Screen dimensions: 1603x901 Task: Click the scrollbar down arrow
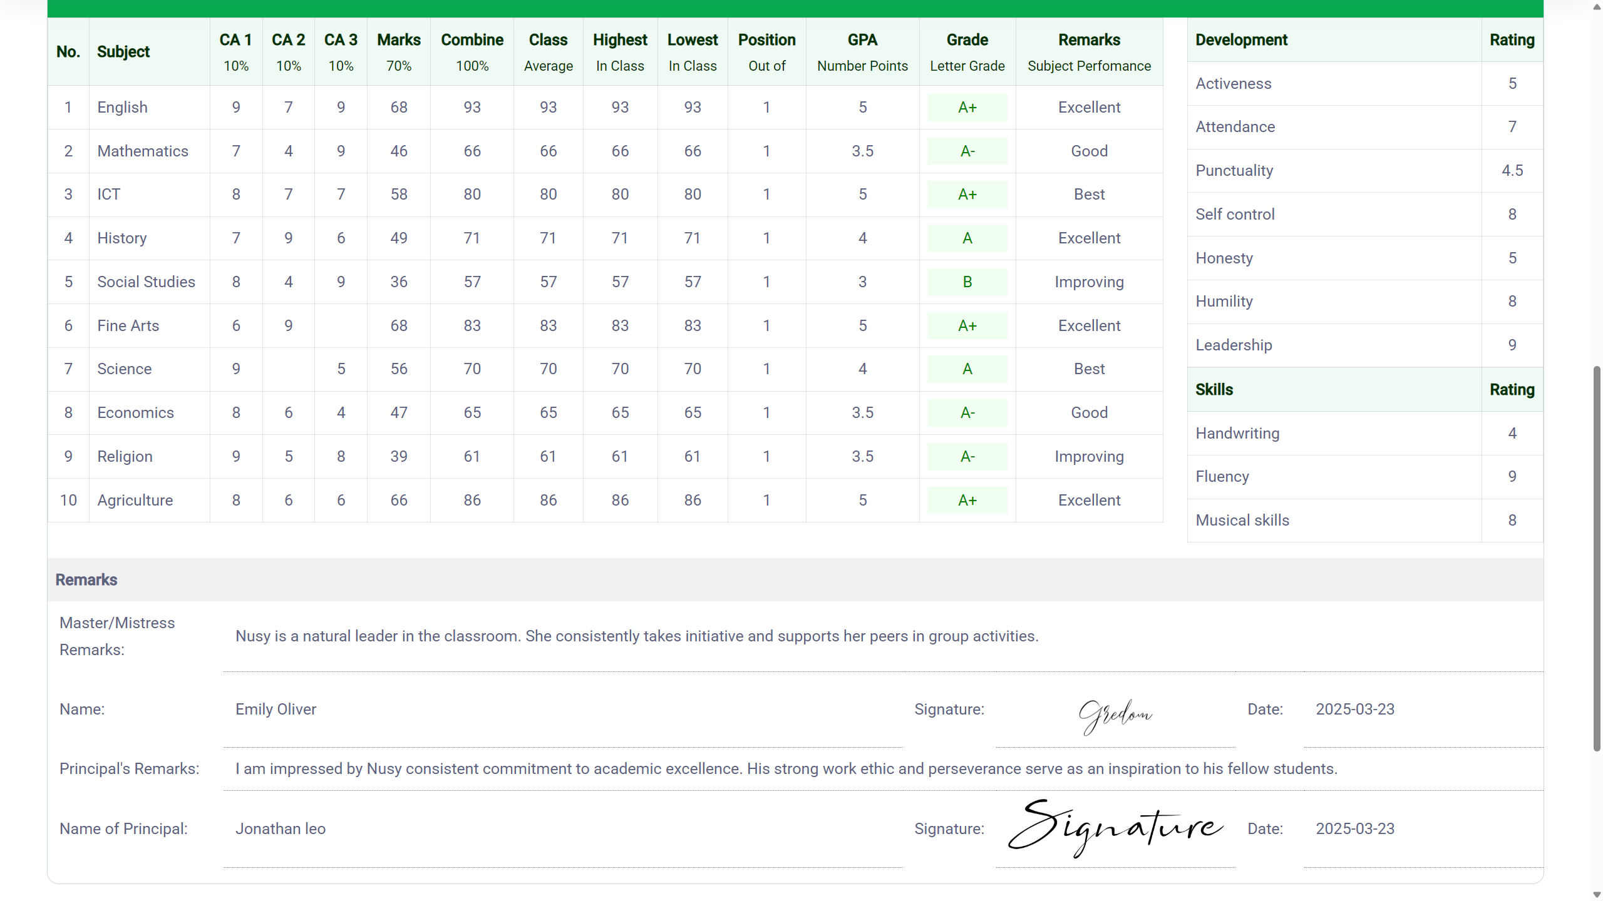[1596, 895]
